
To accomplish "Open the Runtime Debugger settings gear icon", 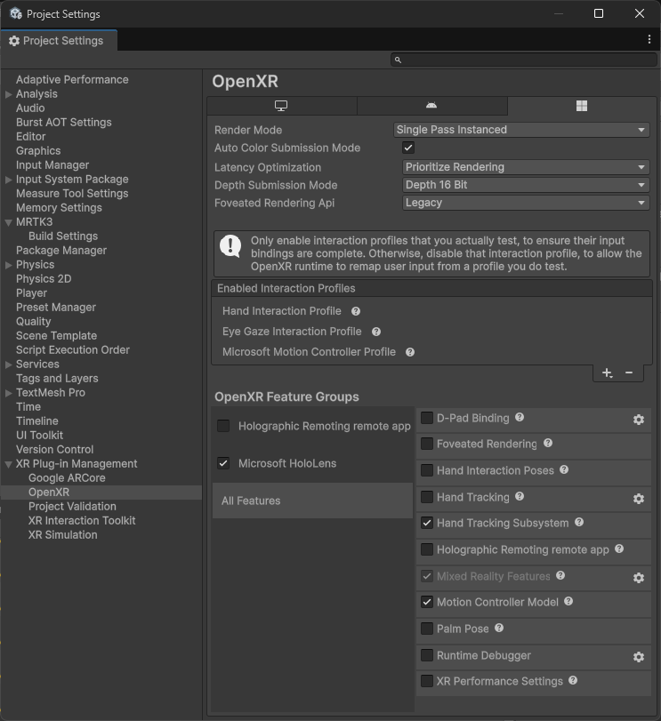I will click(638, 657).
